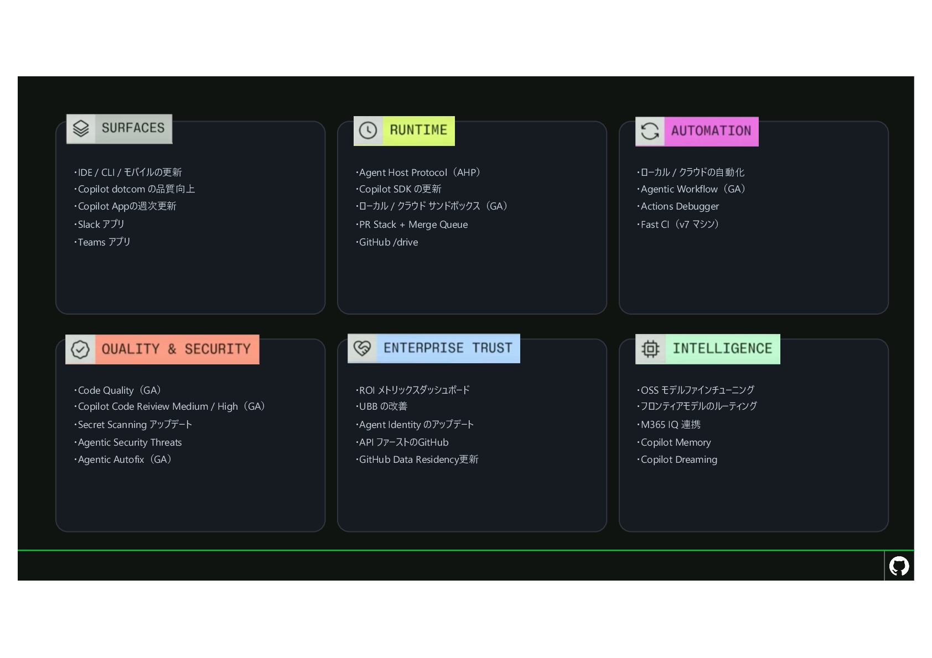Click the "M365 IQ 連携" item
Image resolution: width=932 pixels, height=658 pixels.
pyautogui.click(x=669, y=425)
